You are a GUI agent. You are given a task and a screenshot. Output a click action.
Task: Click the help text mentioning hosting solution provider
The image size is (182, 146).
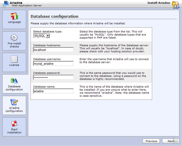pyautogui.click(x=114, y=48)
